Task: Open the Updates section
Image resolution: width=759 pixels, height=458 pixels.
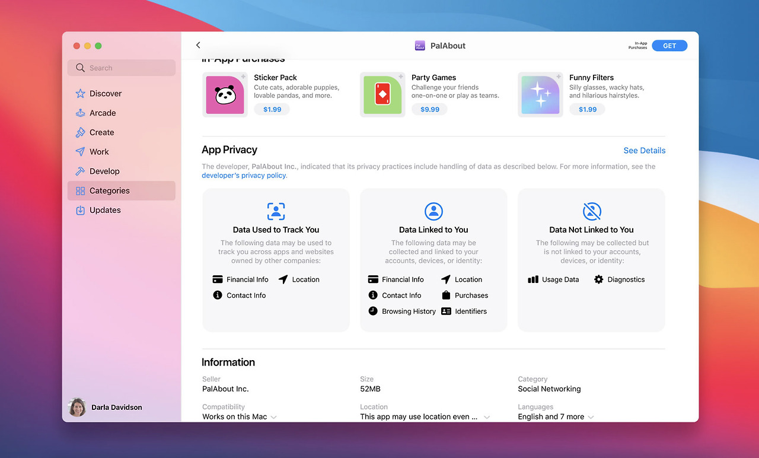Action: 122,210
